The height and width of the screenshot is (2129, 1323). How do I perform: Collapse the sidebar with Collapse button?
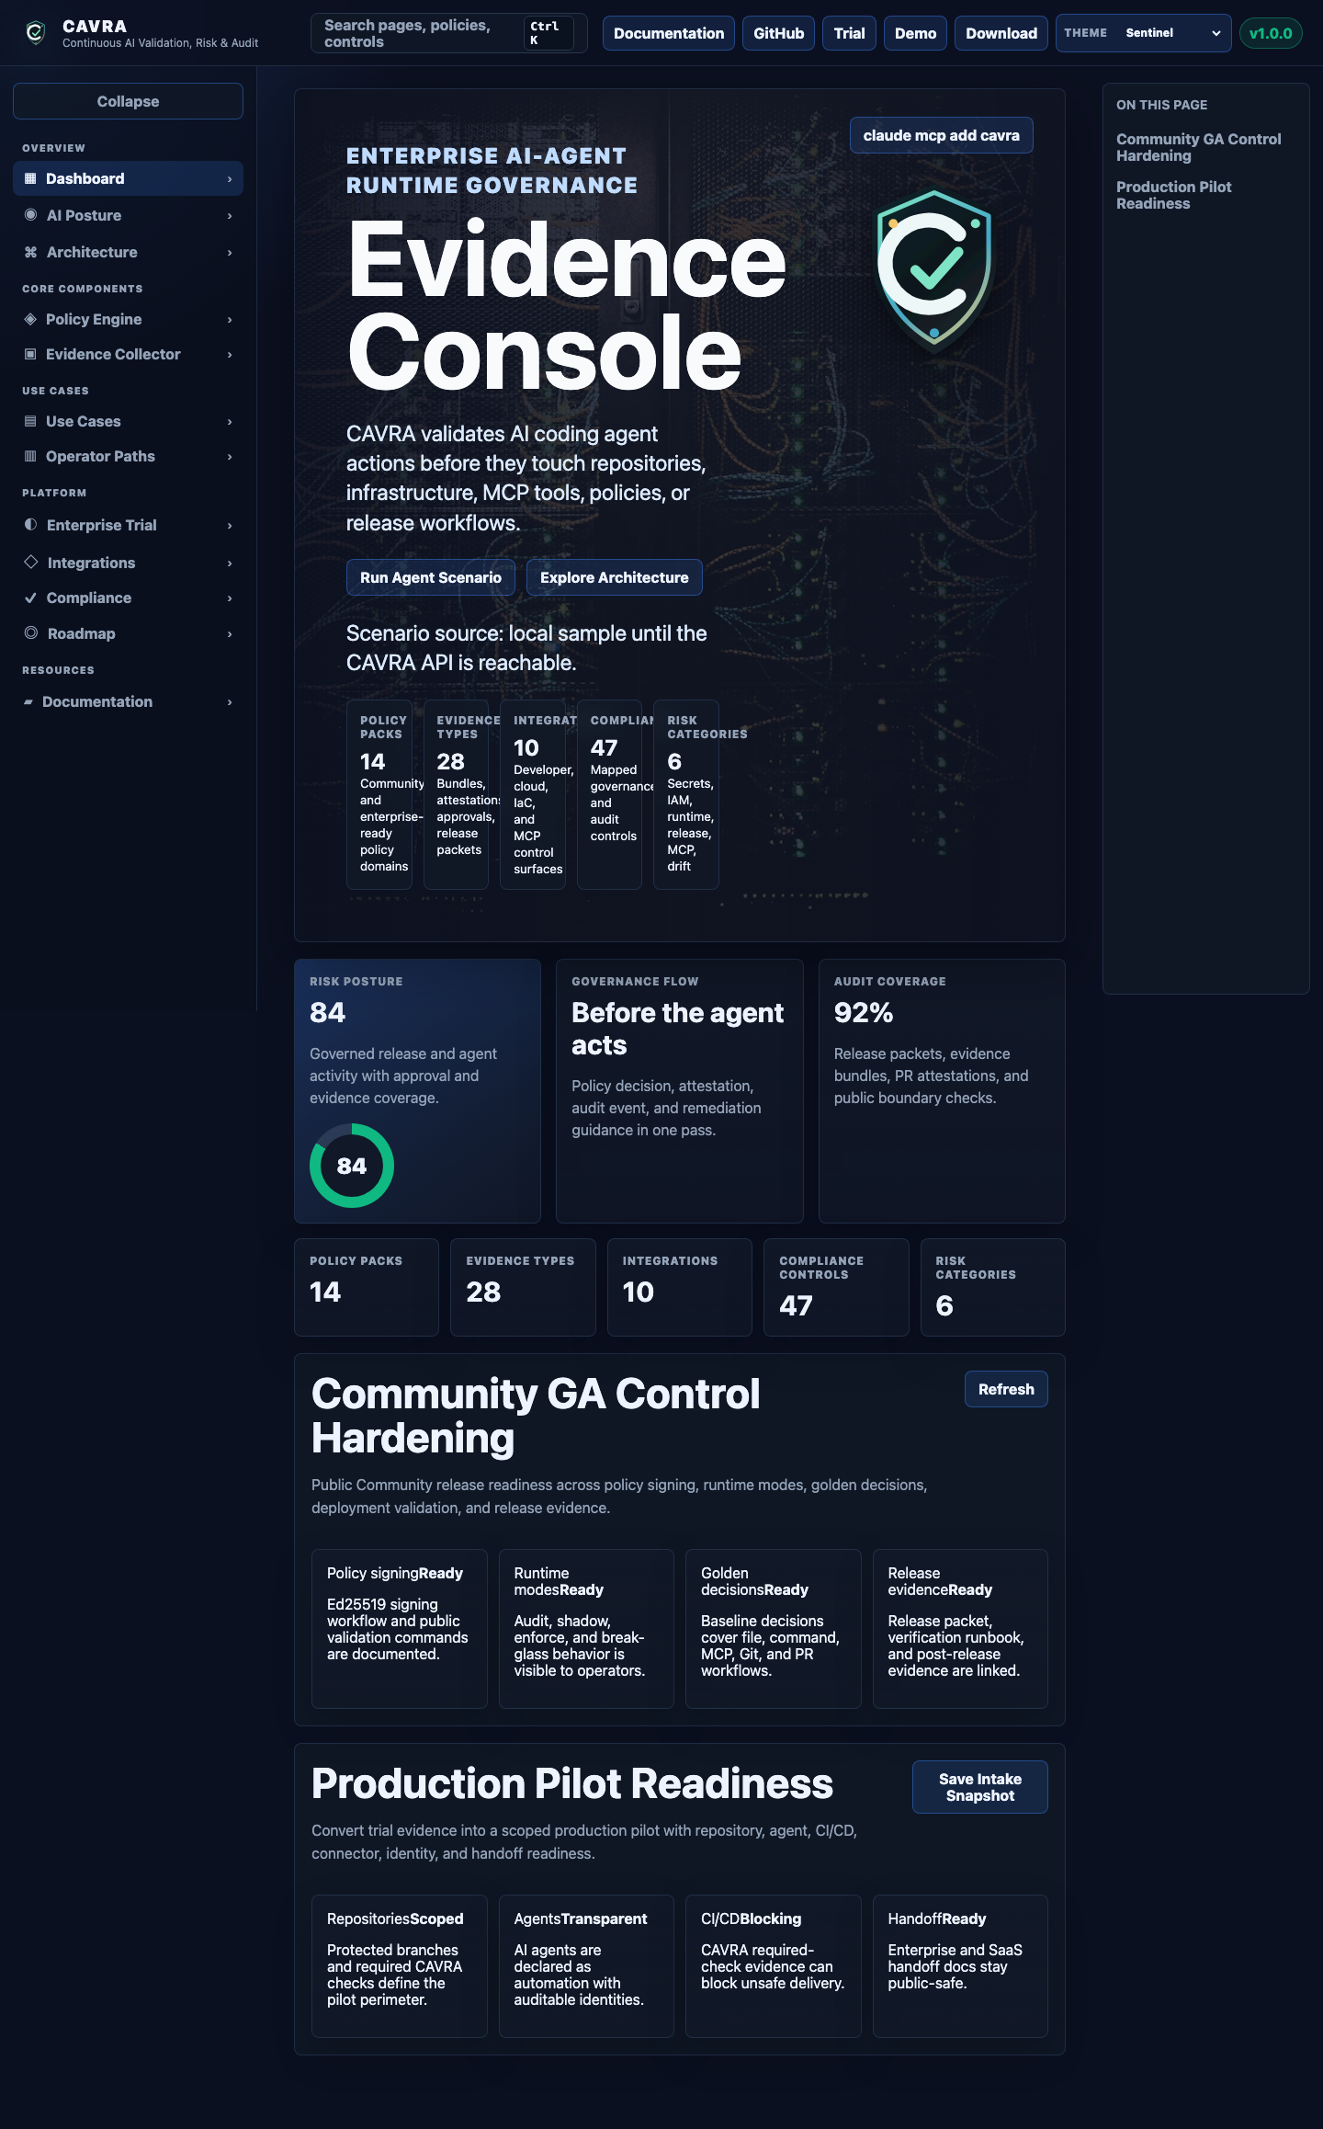[128, 101]
